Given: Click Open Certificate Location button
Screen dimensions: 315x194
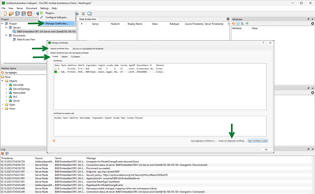Looking at the screenshot, I should pyautogui.click(x=258, y=141).
